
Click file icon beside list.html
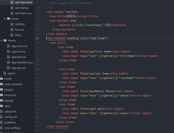[x=12, y=24]
